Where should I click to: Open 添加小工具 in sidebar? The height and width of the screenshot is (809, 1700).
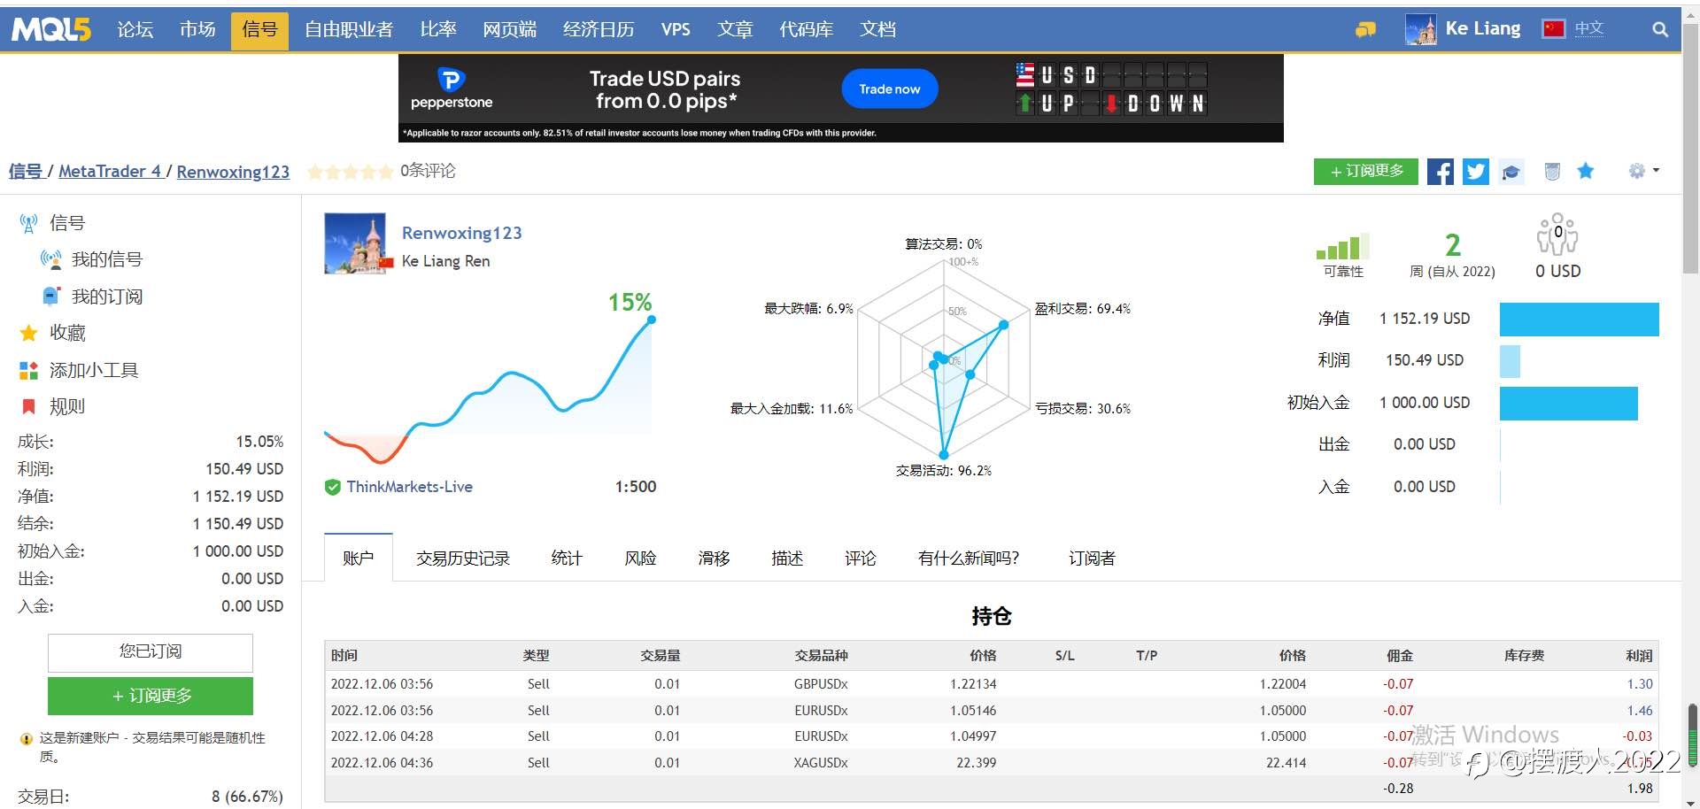click(94, 370)
